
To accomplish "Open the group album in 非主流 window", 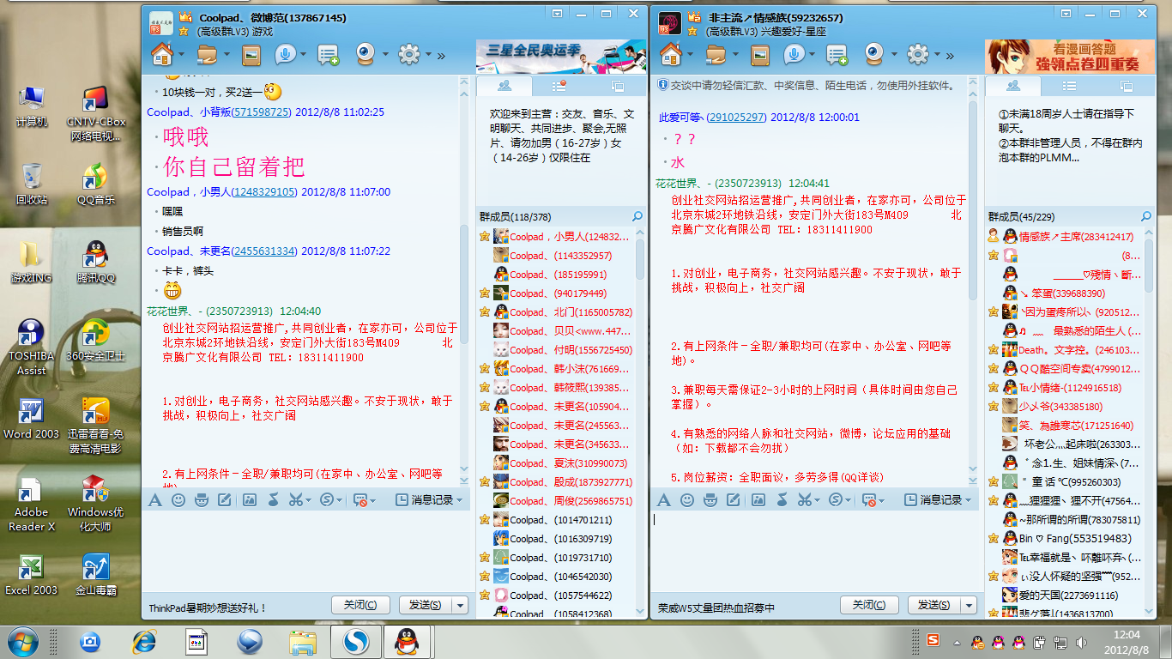I will (759, 55).
